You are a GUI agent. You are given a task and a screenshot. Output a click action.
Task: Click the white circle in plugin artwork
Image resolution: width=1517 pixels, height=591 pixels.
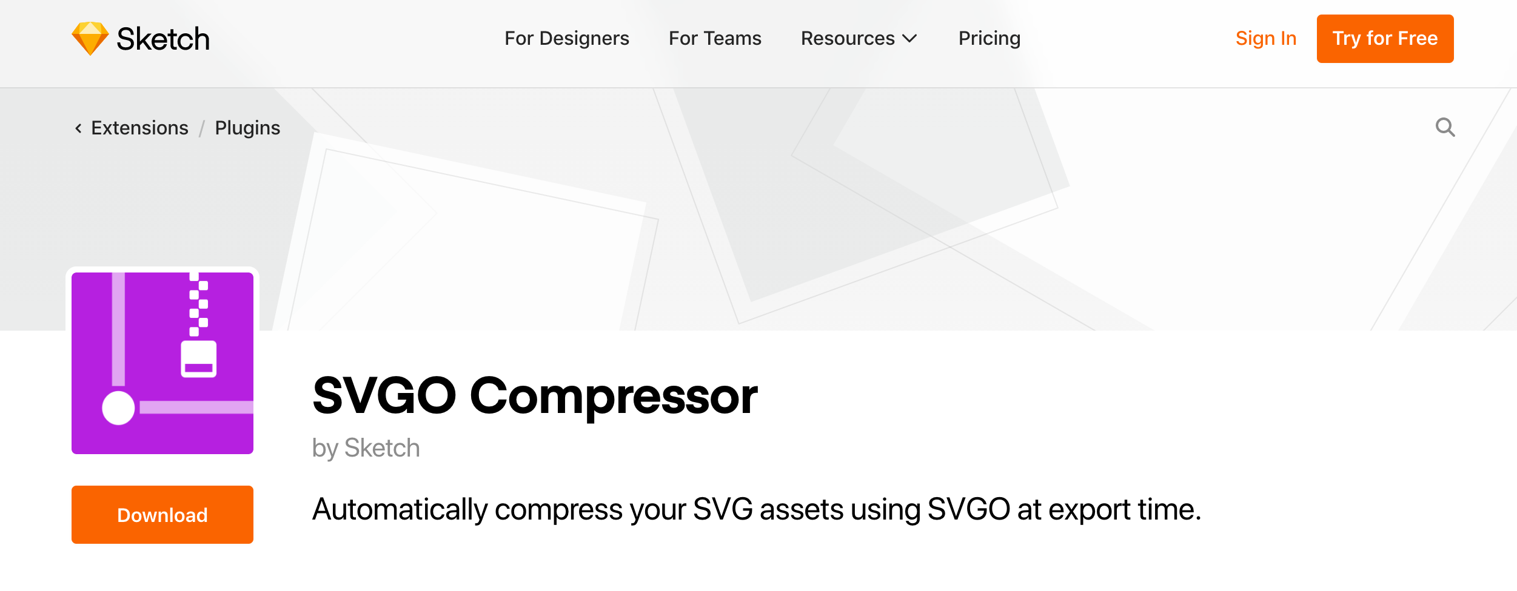(118, 408)
